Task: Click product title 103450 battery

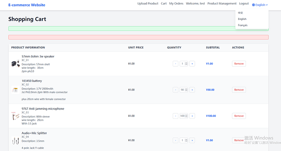Action: (x=32, y=81)
